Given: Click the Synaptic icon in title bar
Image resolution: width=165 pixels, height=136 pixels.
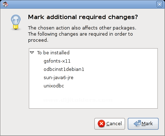Looking at the screenshot, I should [5, 4].
